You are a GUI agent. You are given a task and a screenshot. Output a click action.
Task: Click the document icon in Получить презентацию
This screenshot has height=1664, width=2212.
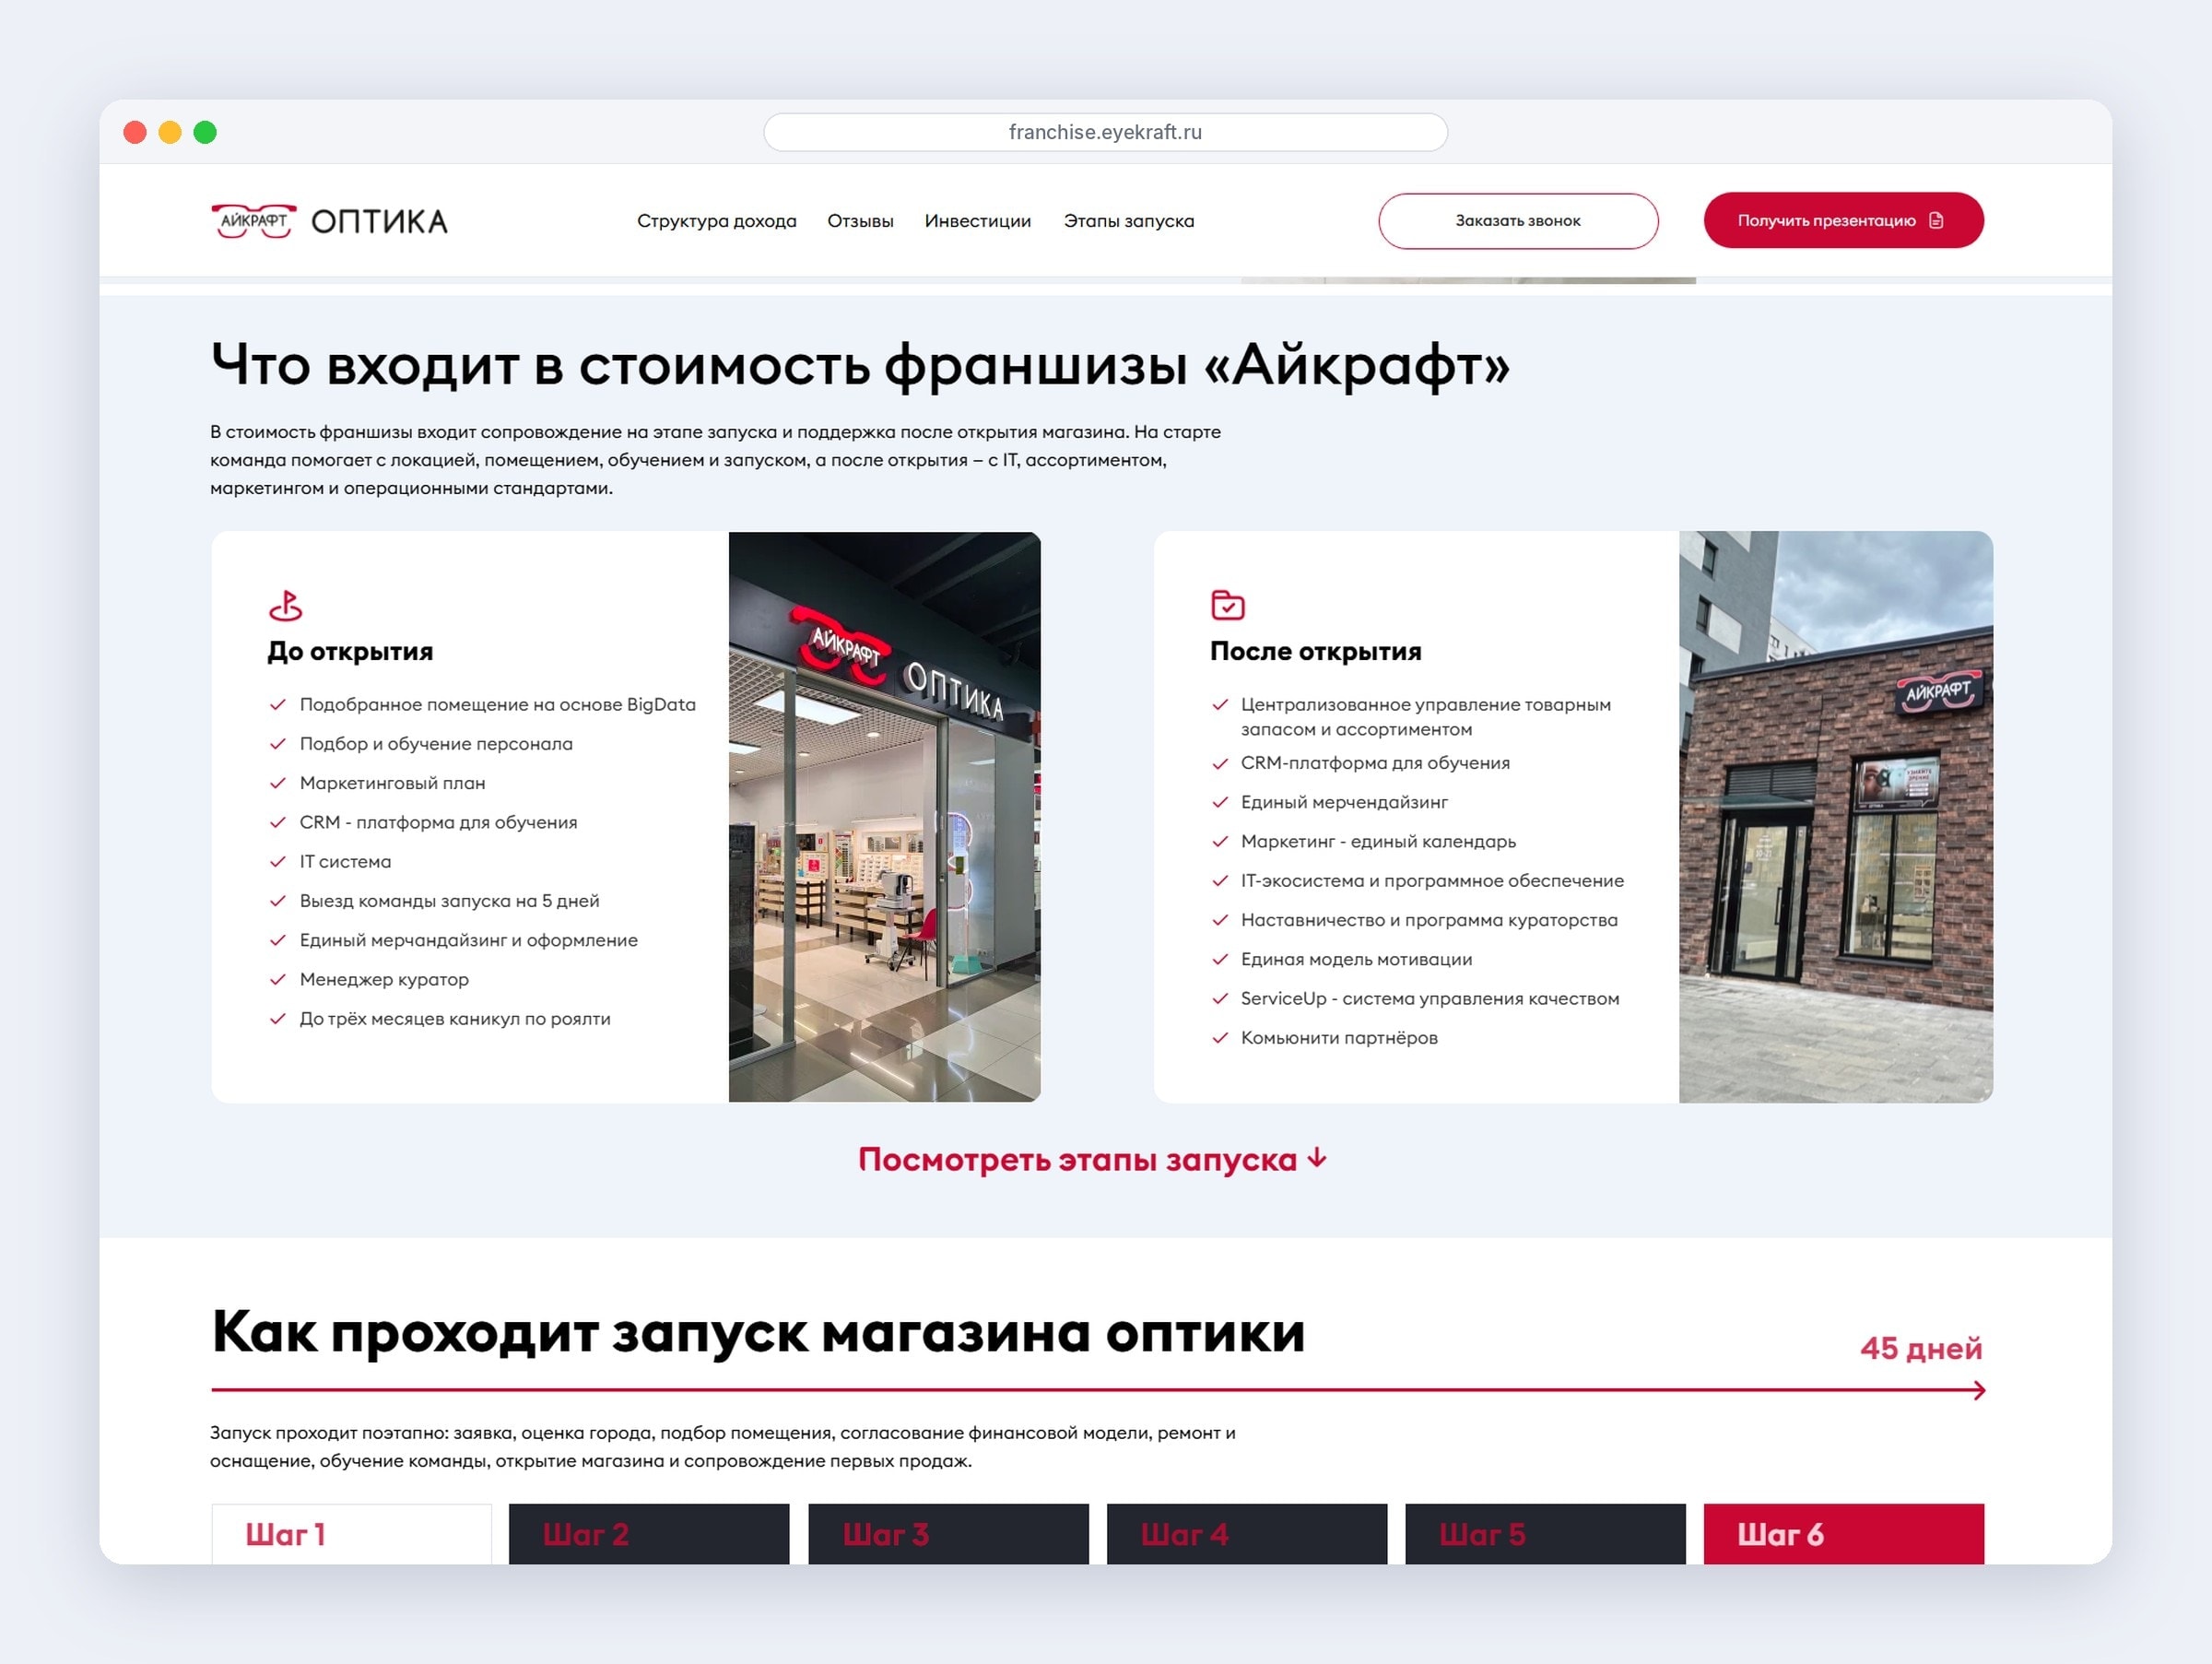point(1936,220)
